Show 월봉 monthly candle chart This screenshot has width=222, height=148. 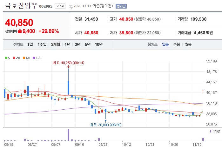188,44
